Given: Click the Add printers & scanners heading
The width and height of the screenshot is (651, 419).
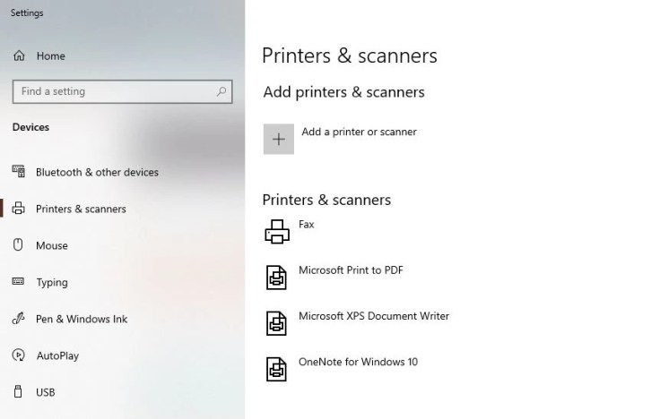Looking at the screenshot, I should click(x=343, y=92).
